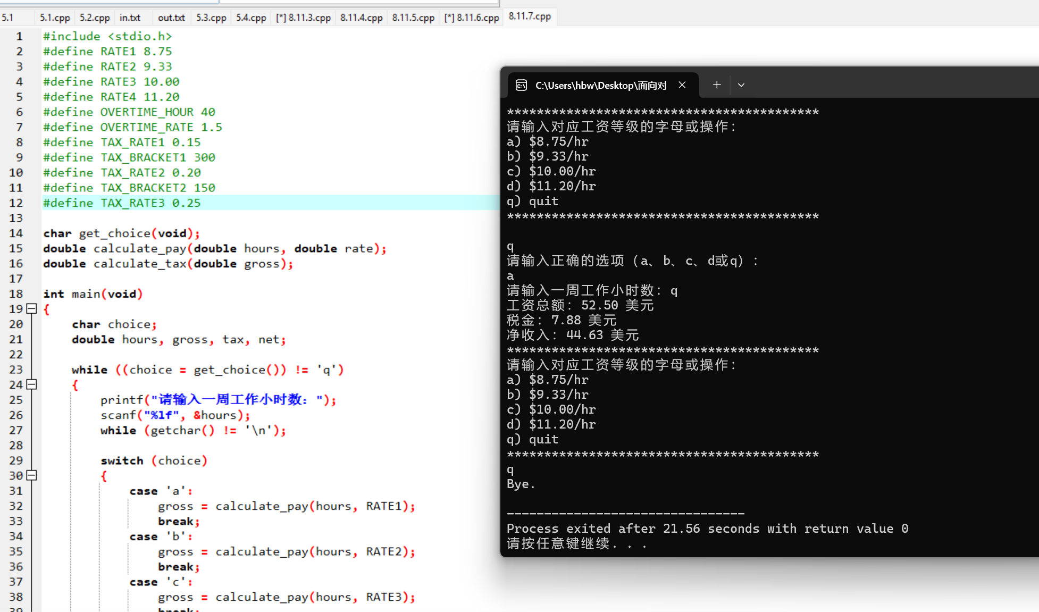Switch to the 5.2.cpp tab

[95, 18]
